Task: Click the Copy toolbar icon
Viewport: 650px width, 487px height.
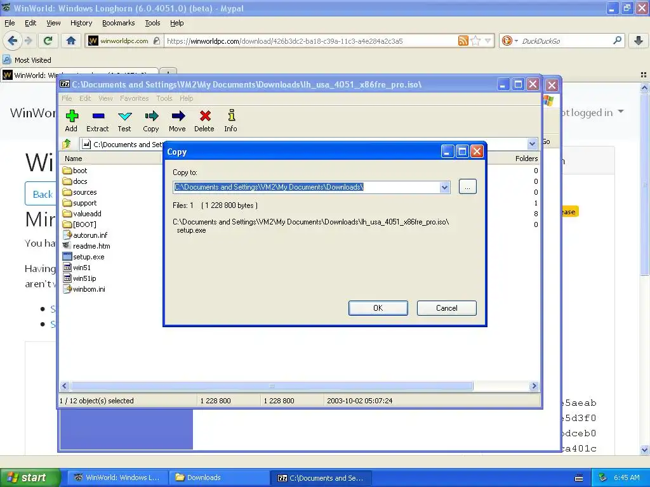Action: 151,117
